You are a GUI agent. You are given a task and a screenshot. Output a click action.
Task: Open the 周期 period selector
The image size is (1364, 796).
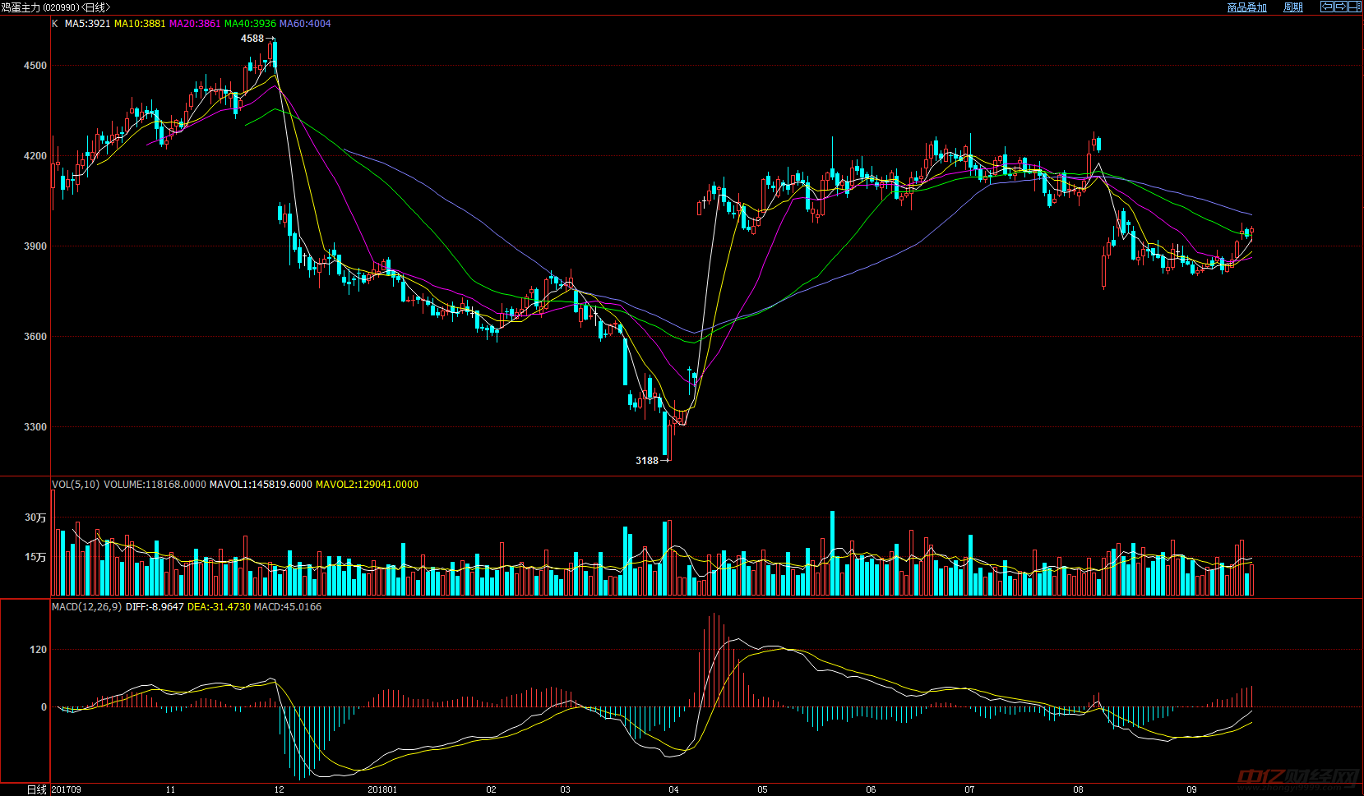coord(1293,7)
